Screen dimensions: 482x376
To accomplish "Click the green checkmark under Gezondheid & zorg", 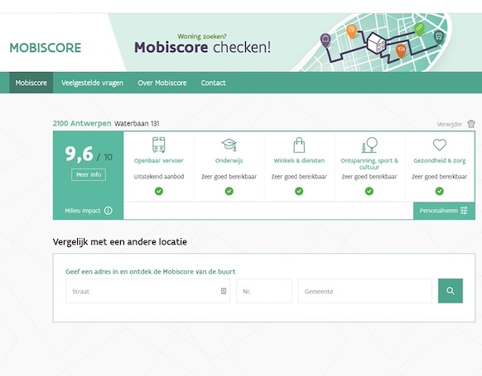I will [440, 191].
